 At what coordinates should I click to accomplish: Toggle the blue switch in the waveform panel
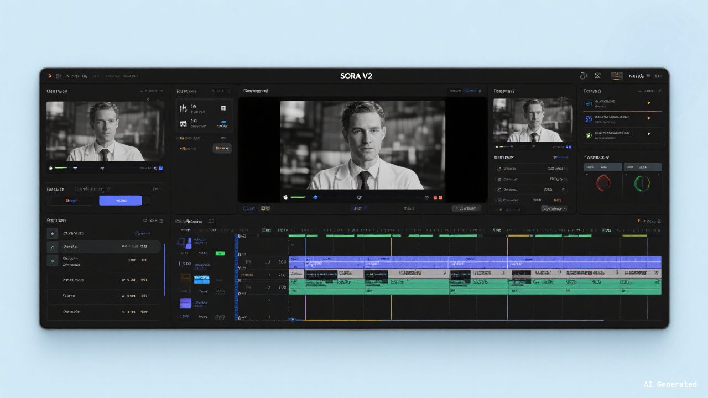[x=223, y=122]
